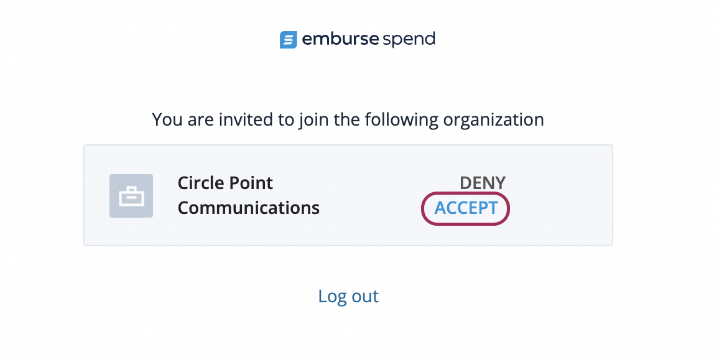This screenshot has height=357, width=714.
Task: Select the briefcase organization icon
Action: tap(131, 196)
